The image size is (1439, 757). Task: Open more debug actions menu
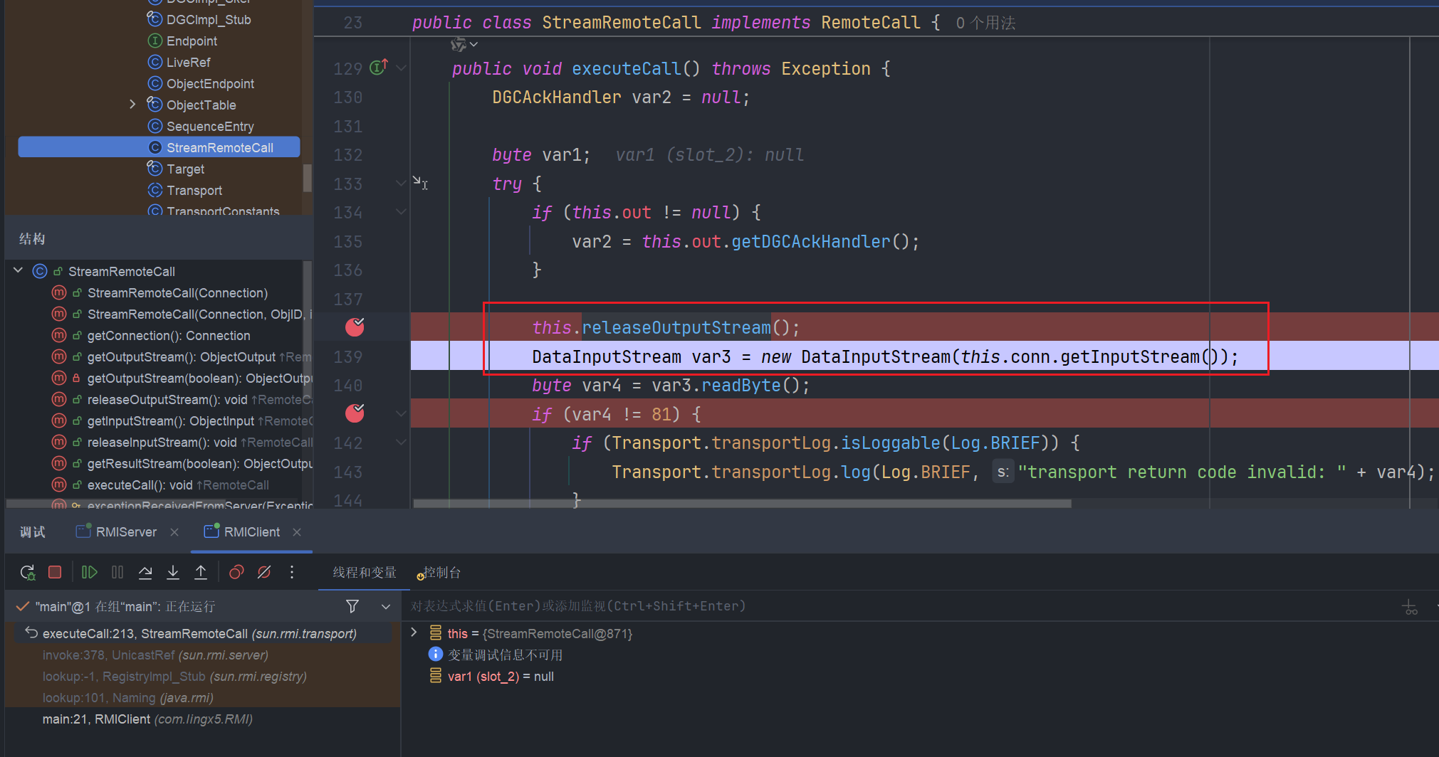coord(292,572)
